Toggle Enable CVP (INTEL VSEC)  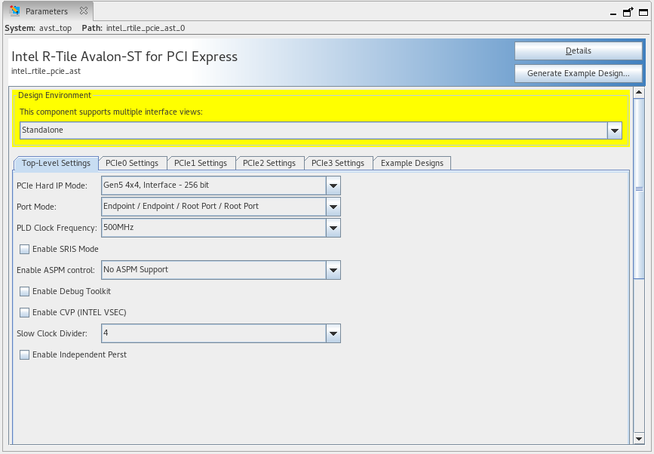click(25, 312)
